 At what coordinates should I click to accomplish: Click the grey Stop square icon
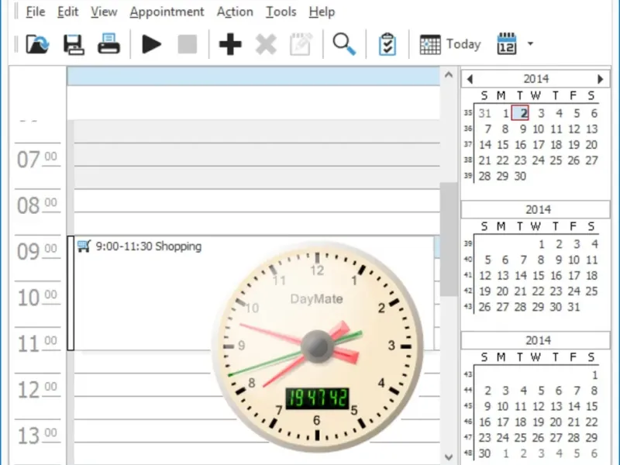click(x=188, y=44)
